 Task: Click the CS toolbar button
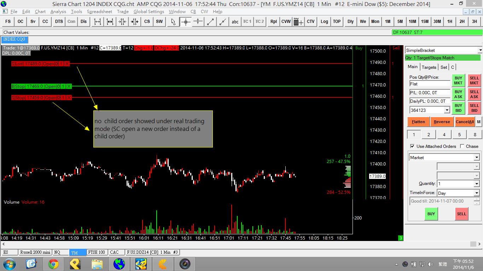pos(147,22)
